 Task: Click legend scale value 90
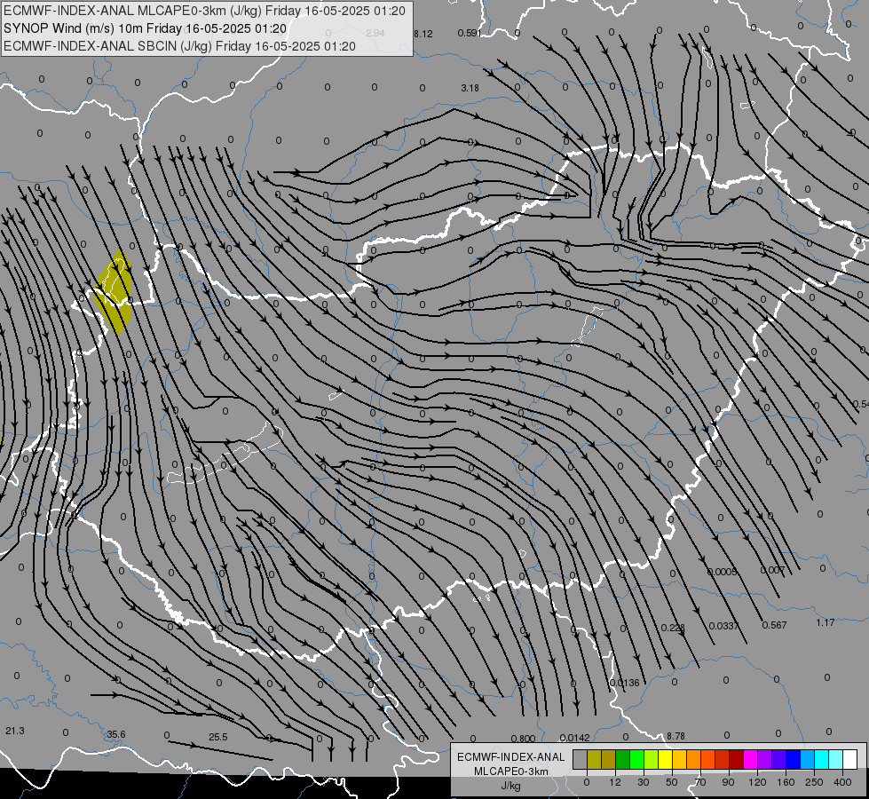[728, 782]
